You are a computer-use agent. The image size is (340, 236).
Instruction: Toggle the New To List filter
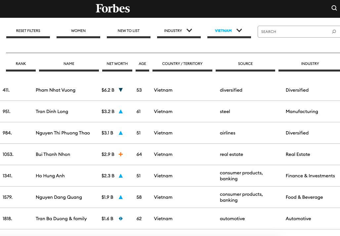point(129,31)
